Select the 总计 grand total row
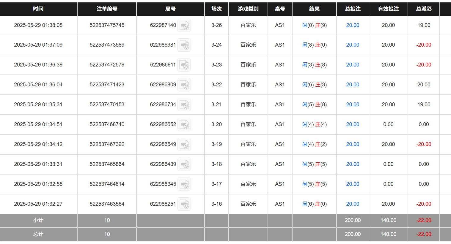This screenshot has width=451, height=244. [39, 234]
